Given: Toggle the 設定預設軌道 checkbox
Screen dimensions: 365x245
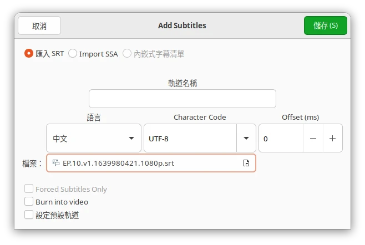Looking at the screenshot, I should [x=29, y=215].
